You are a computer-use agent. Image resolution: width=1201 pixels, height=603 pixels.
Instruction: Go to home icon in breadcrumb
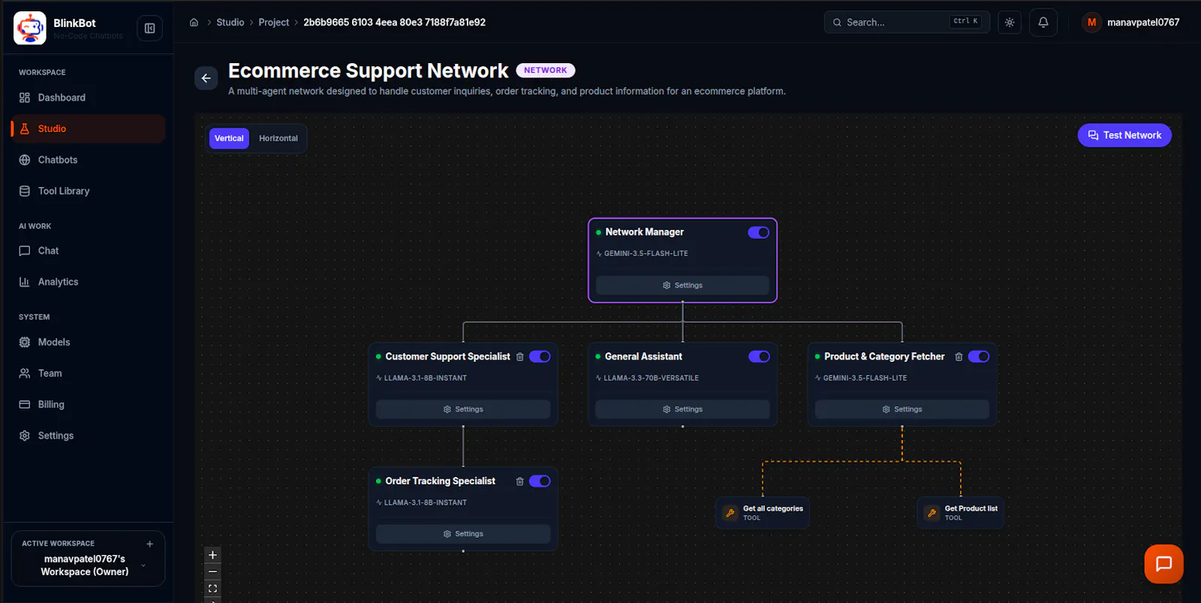pos(194,23)
